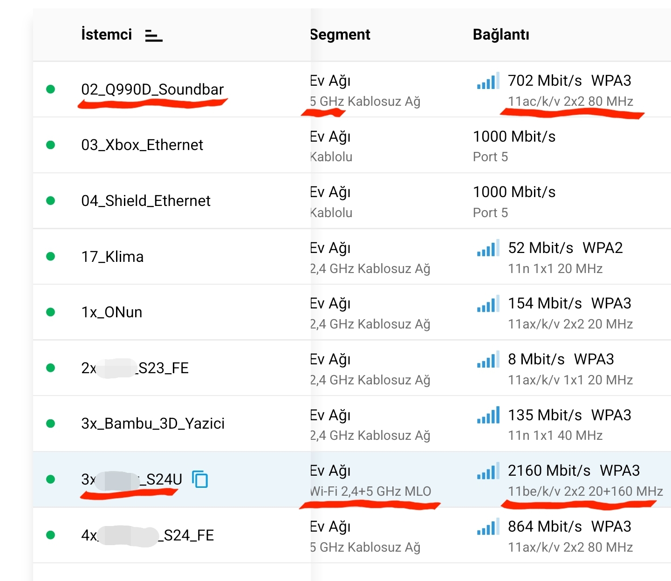
Task: Click the Segment column header
Action: (340, 34)
